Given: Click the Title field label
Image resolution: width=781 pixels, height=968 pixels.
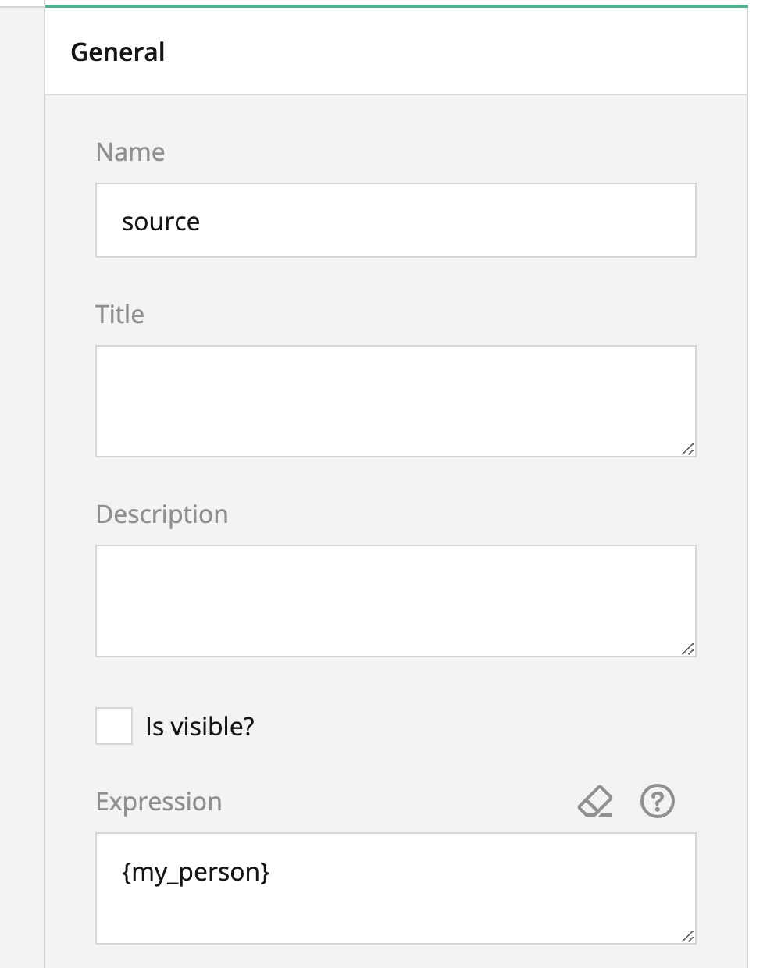Looking at the screenshot, I should (119, 315).
